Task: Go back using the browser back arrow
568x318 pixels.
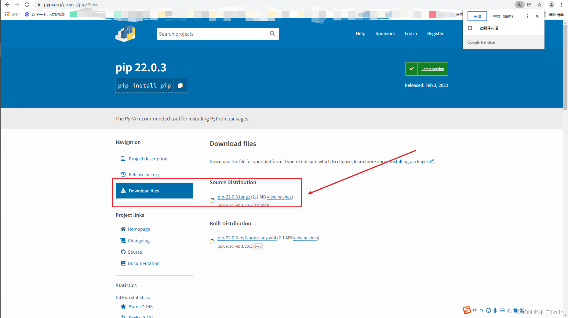Action: pos(7,5)
